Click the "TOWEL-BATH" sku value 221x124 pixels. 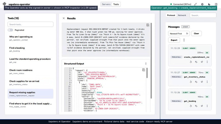click(x=95, y=85)
